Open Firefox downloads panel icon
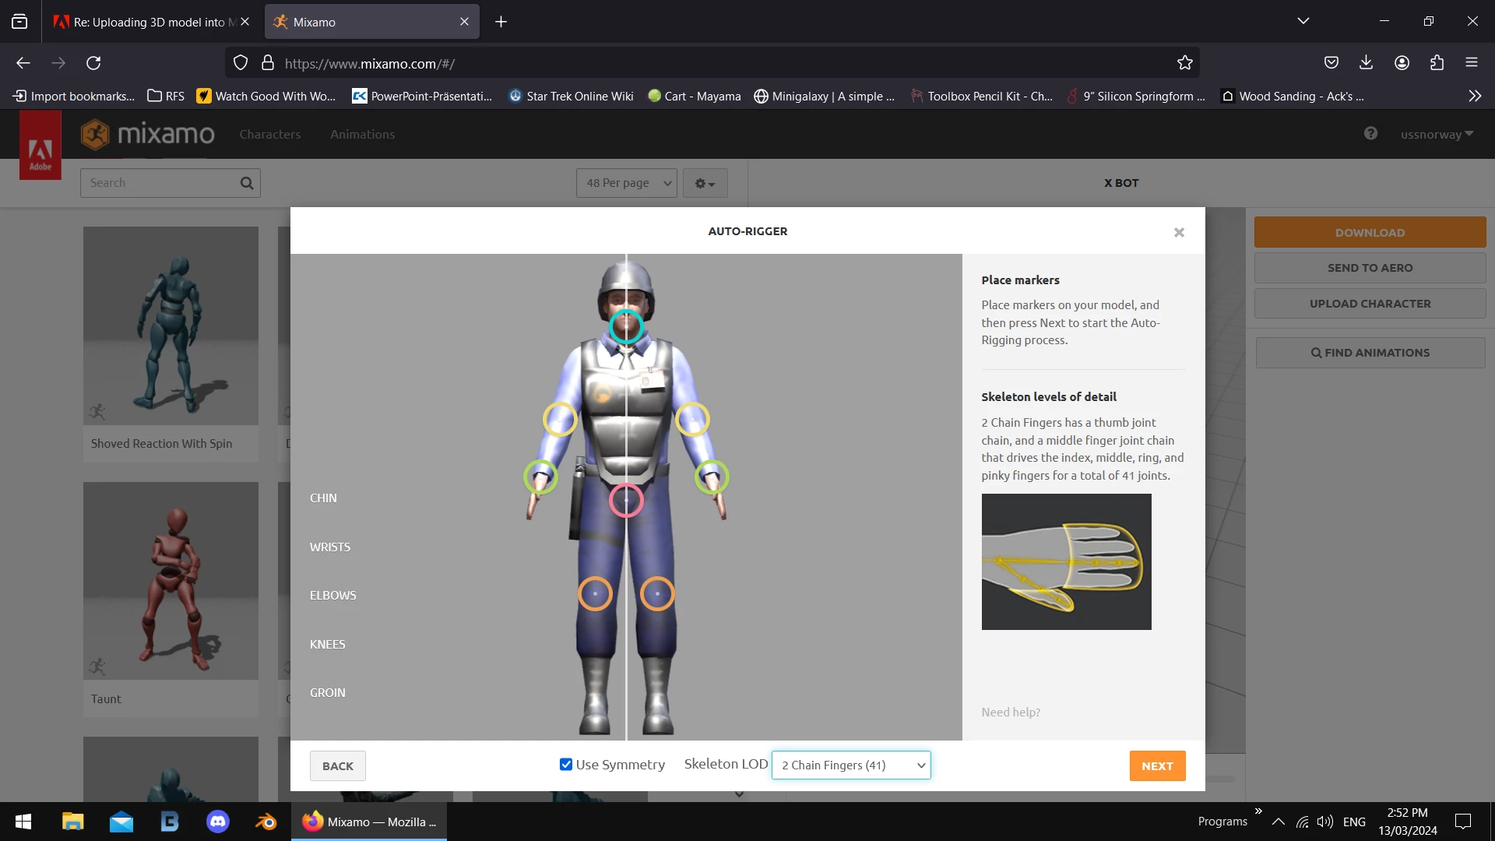1495x841 pixels. [1366, 63]
